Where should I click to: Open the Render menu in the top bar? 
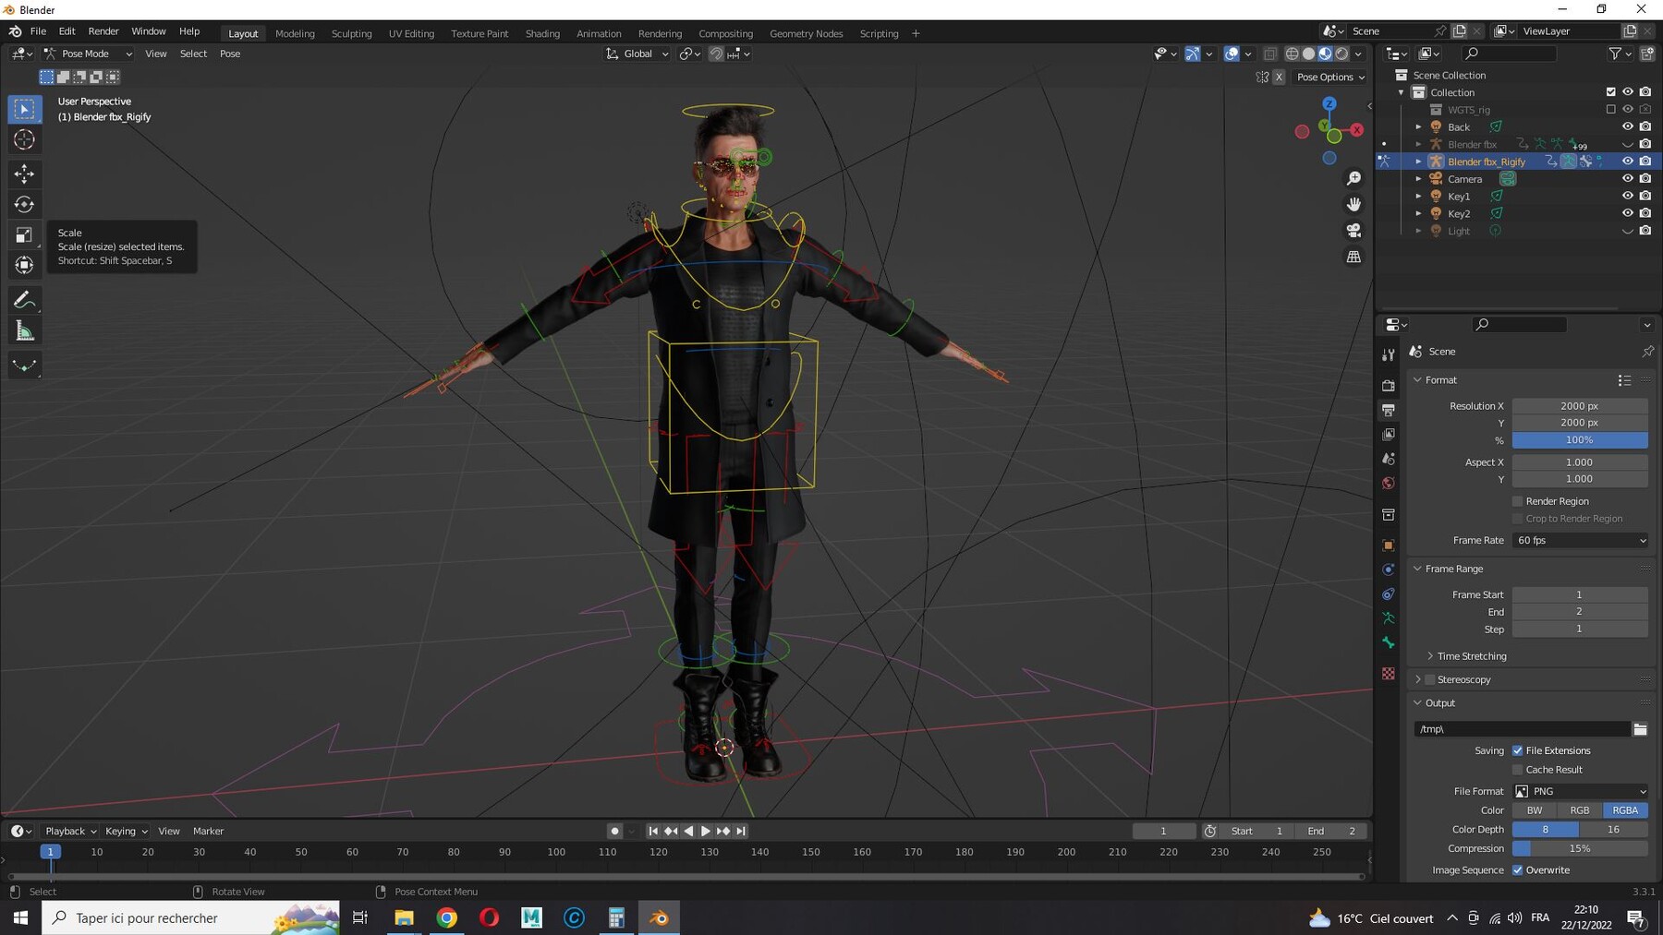click(x=103, y=30)
